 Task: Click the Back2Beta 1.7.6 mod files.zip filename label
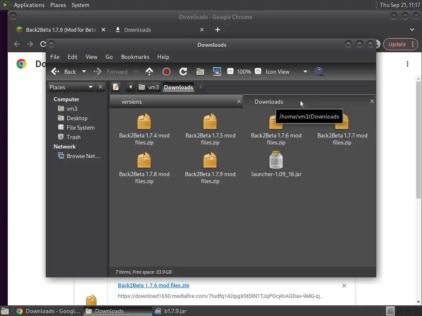coord(276,139)
